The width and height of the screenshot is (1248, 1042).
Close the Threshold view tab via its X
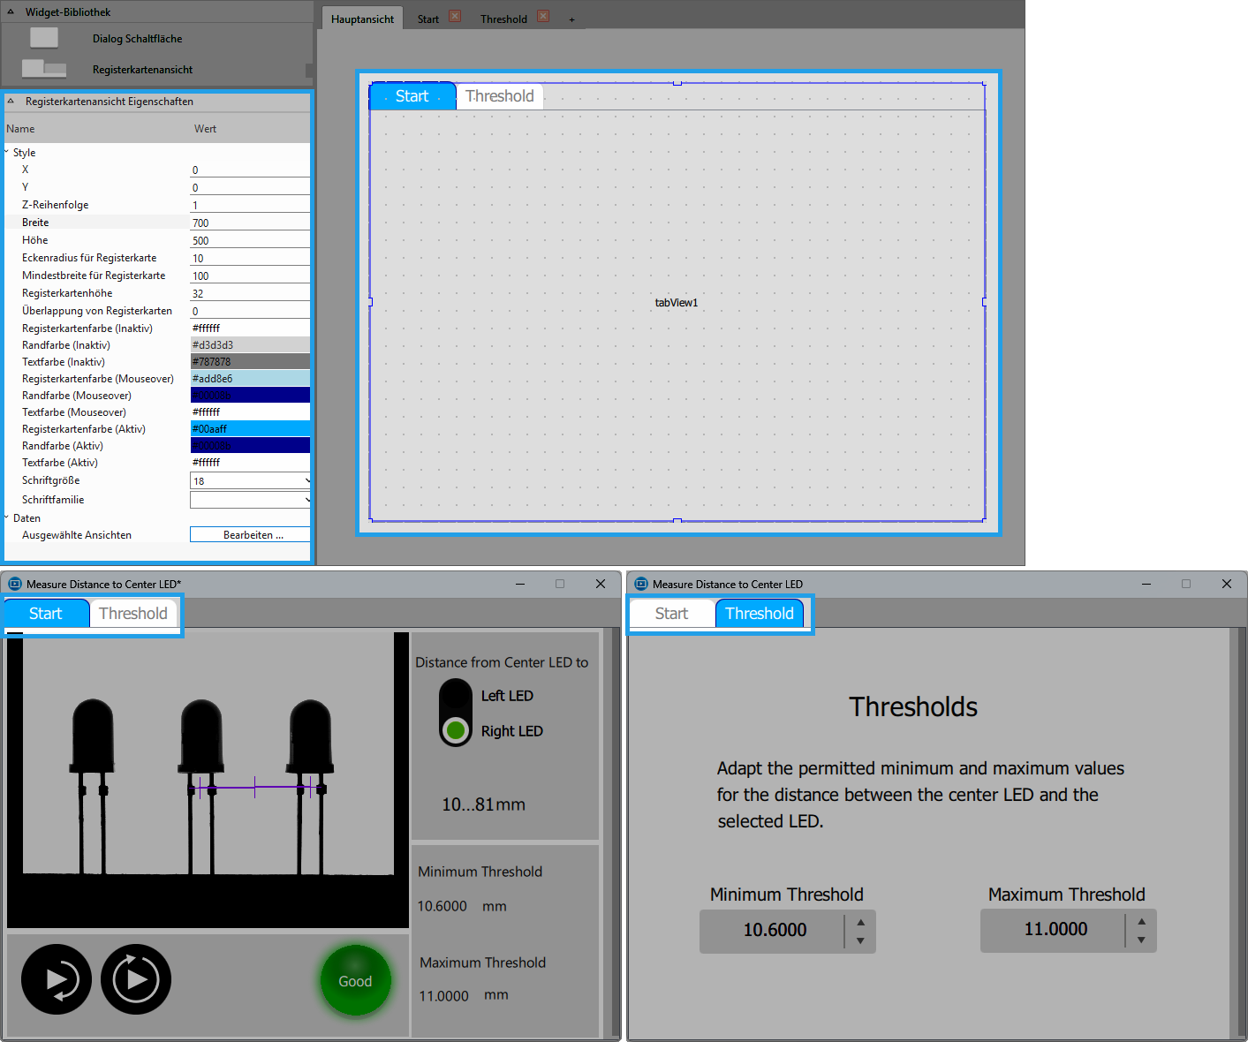click(543, 17)
